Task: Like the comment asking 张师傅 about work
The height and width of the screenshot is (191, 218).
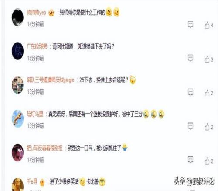Action: coord(209,25)
